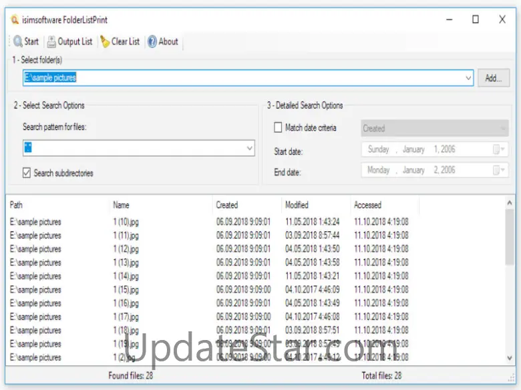Click the Clear List broom icon
The width and height of the screenshot is (521, 390).
pyautogui.click(x=105, y=41)
